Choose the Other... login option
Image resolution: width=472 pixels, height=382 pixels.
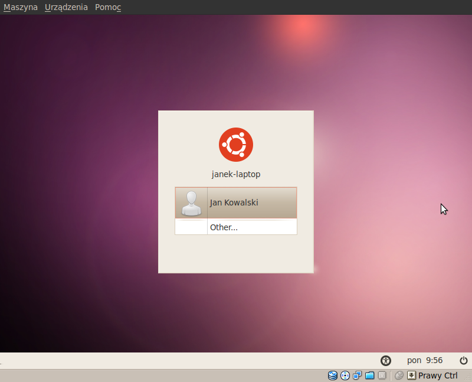point(236,227)
